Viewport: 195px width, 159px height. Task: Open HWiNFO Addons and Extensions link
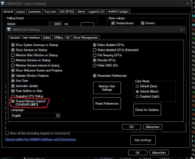point(40,139)
